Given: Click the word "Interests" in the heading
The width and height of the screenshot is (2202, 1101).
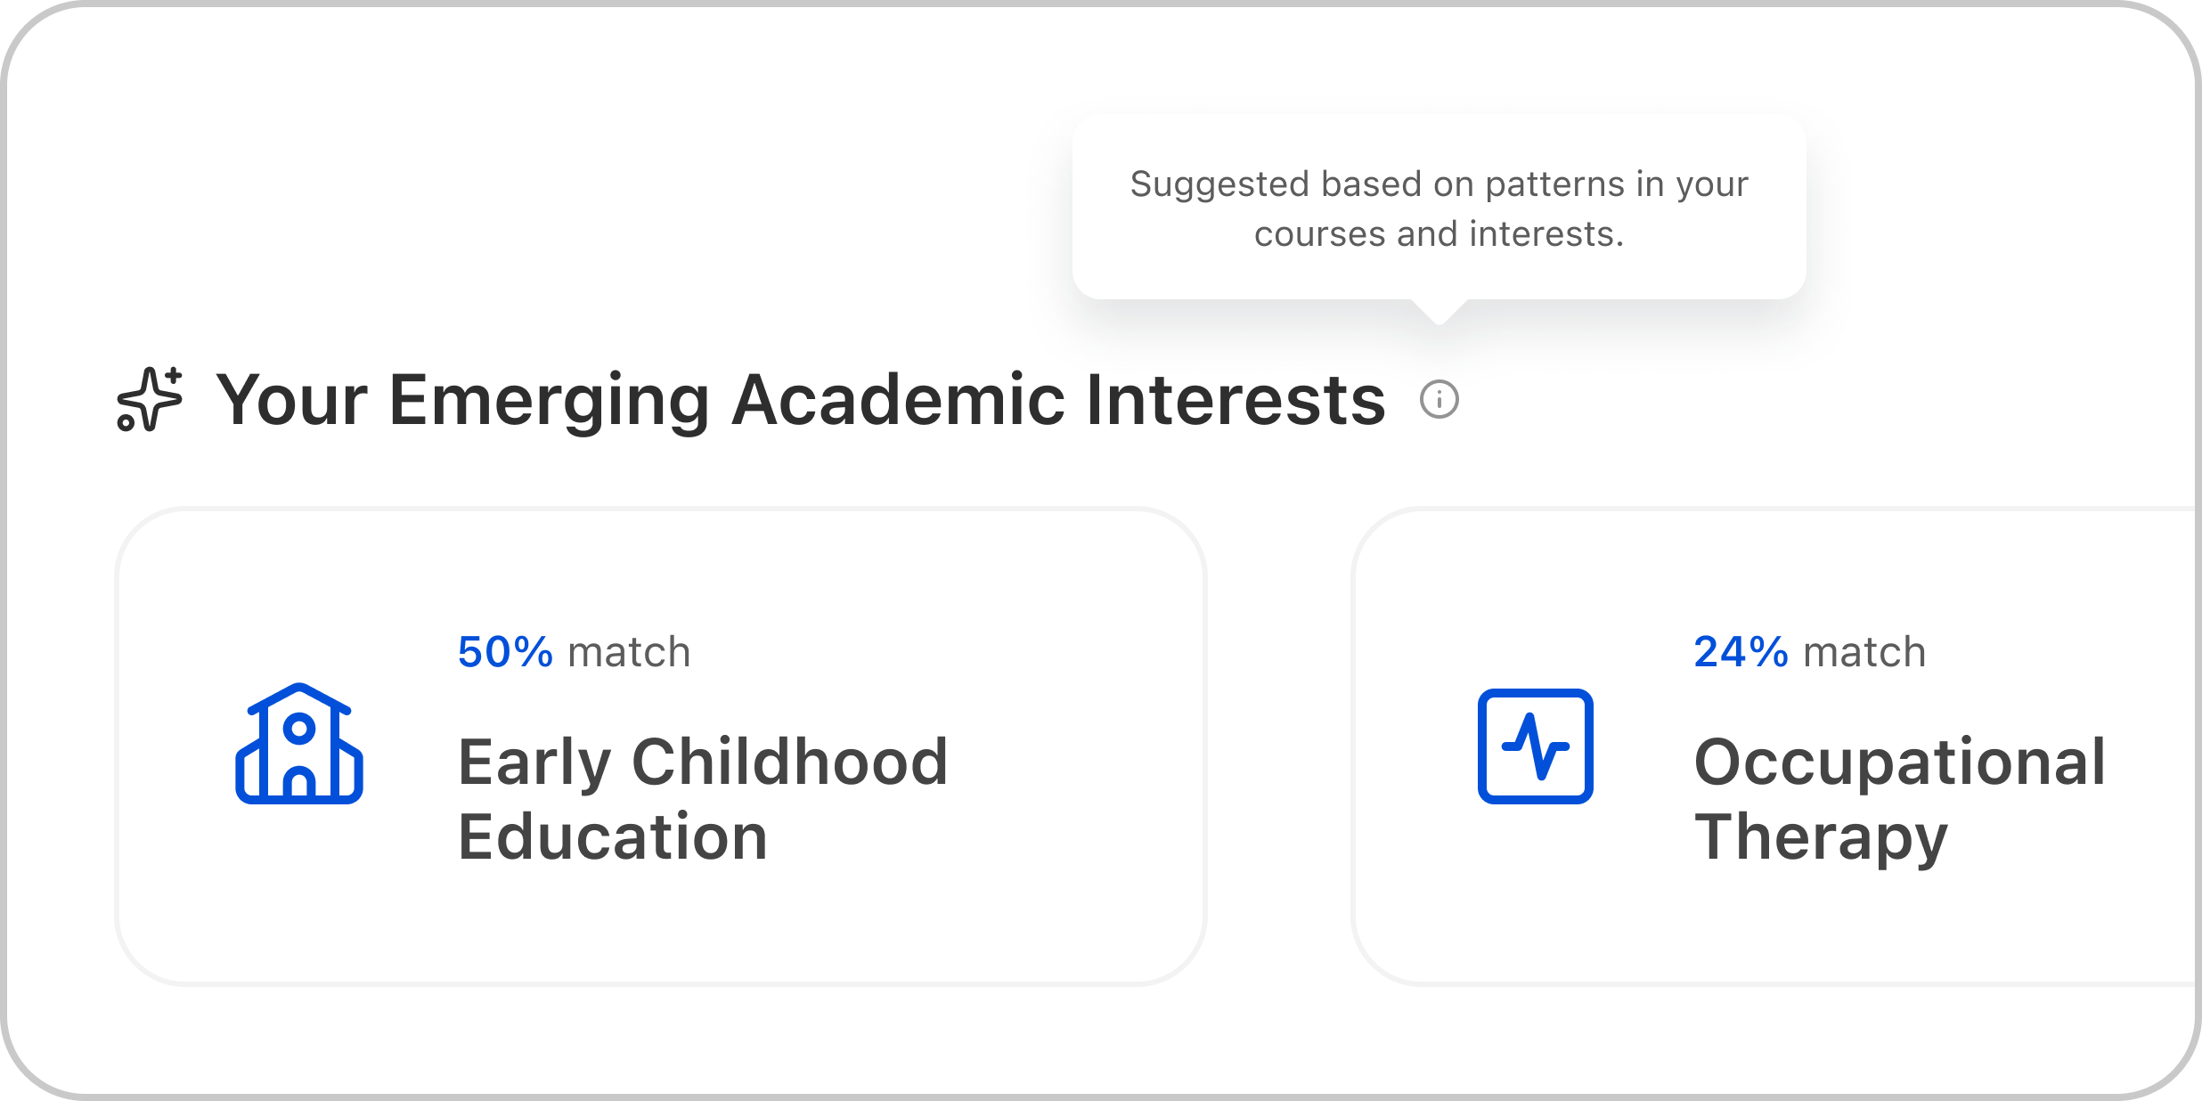Looking at the screenshot, I should point(1236,400).
